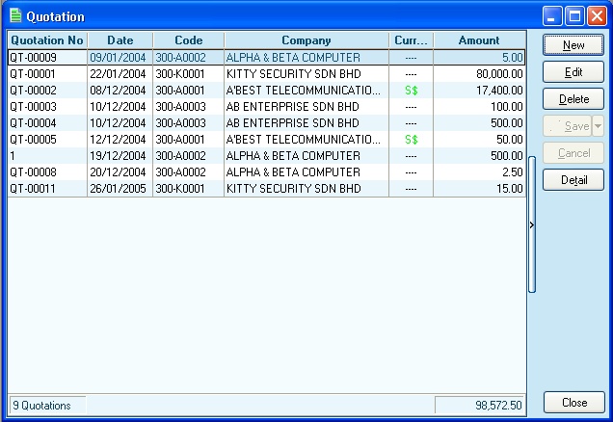Click the Quotation document icon in title bar
This screenshot has width=613, height=422.
(15, 16)
